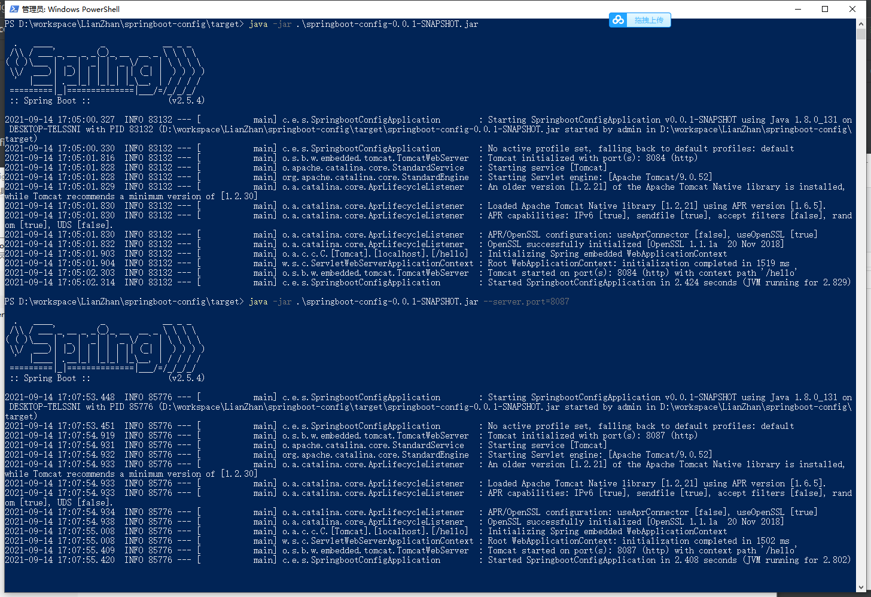
Task: Click the scrollbar down arrow
Action: [x=861, y=587]
